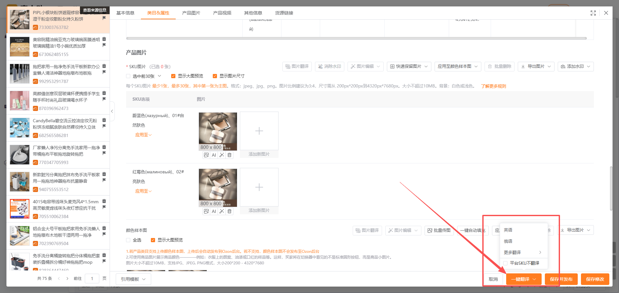This screenshot has height=293, width=619.
Task: Expand 应用至 for 蔚蓝色 SKU
Action: pos(143,135)
